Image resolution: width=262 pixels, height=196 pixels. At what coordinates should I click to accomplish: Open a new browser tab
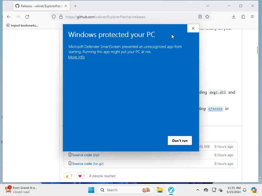point(75,6)
